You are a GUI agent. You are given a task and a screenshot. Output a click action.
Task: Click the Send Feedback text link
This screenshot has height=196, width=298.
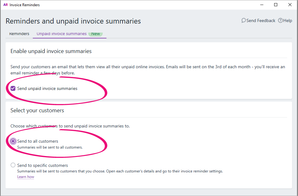pos(261,20)
